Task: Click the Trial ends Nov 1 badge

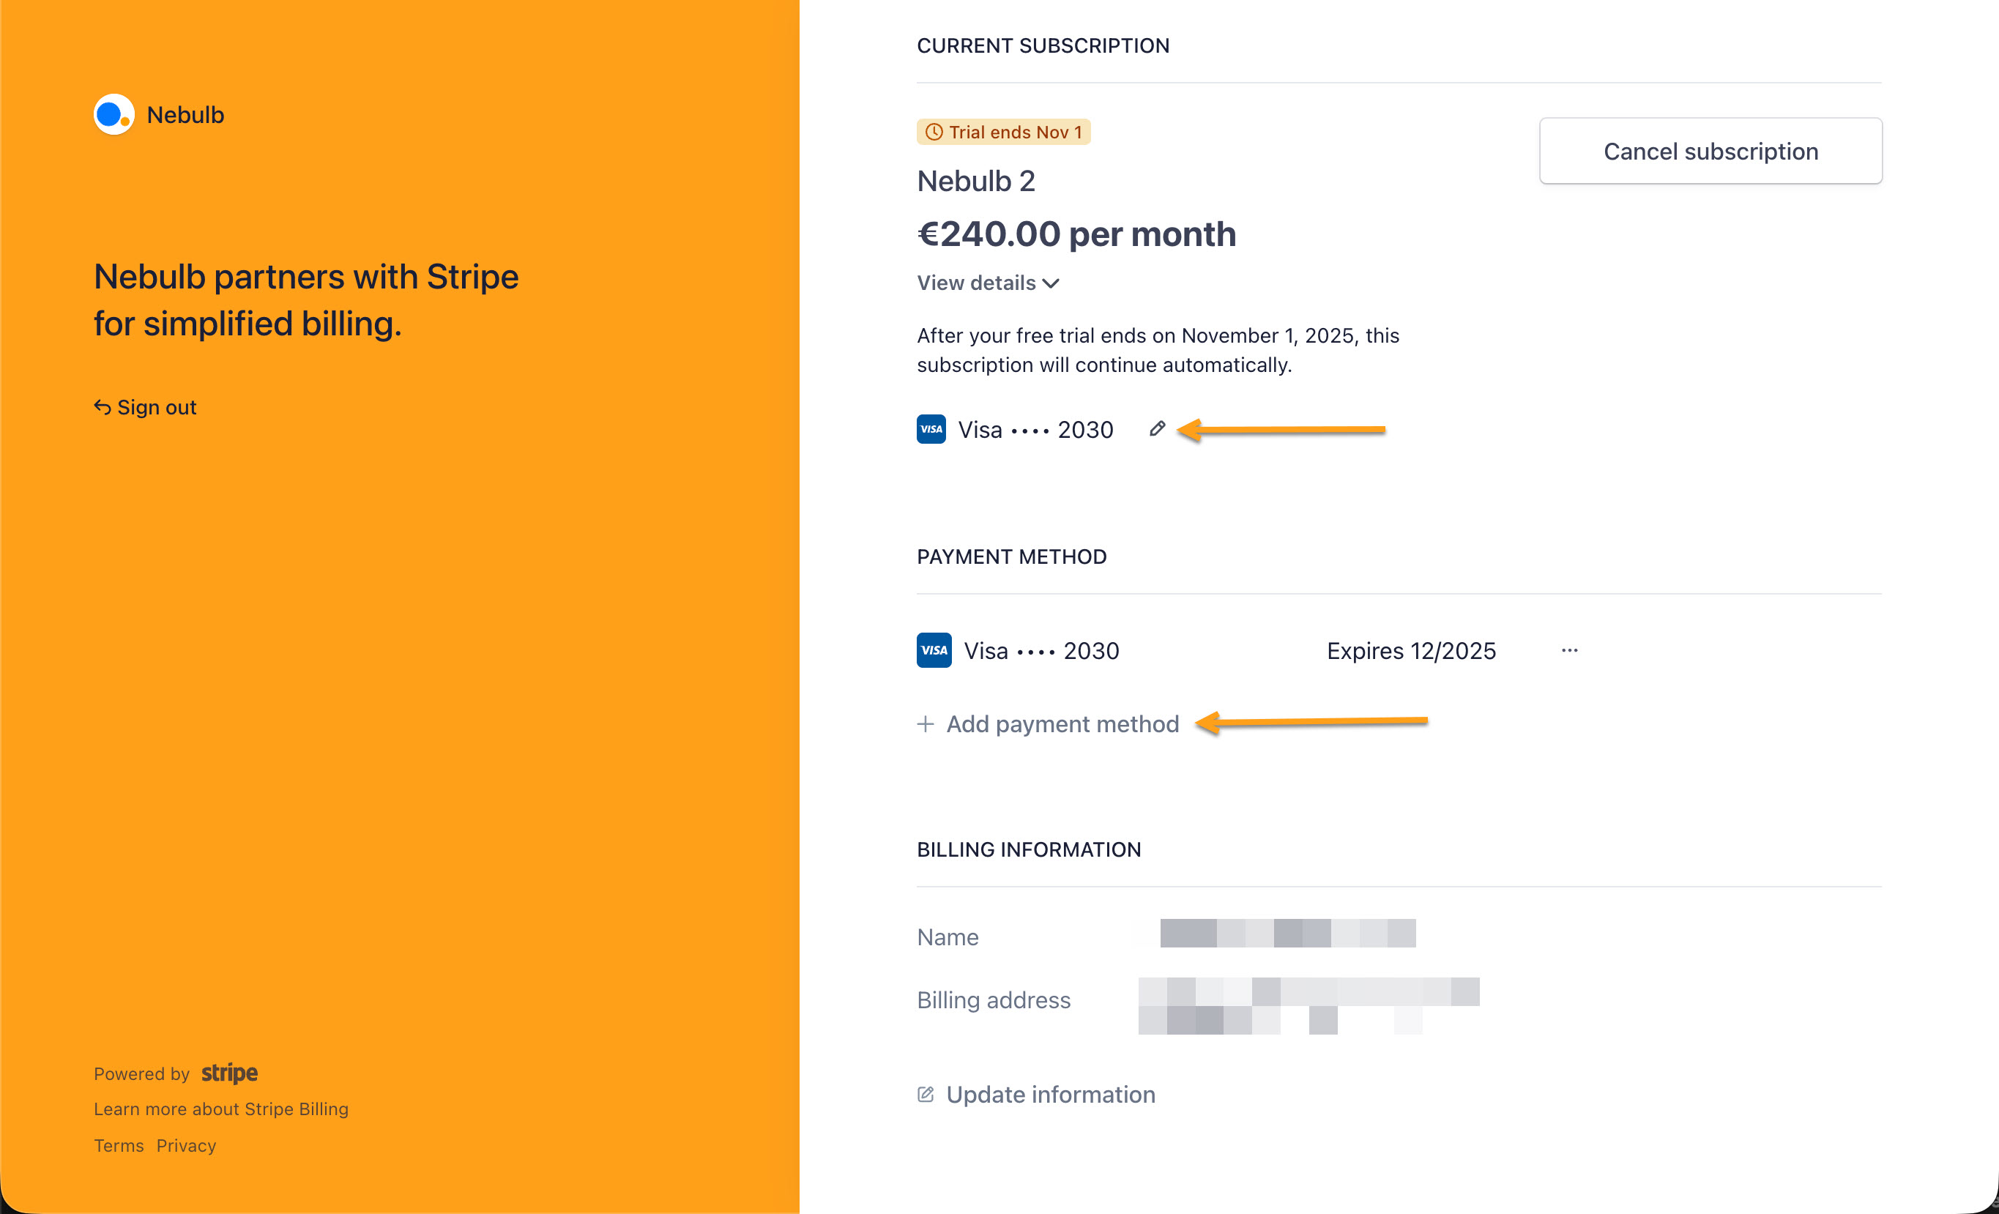Action: point(1004,133)
